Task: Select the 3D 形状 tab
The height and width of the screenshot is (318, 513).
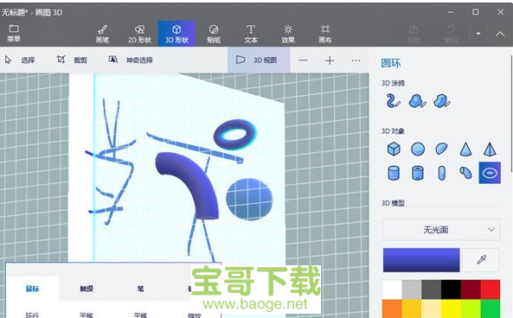Action: 176,34
